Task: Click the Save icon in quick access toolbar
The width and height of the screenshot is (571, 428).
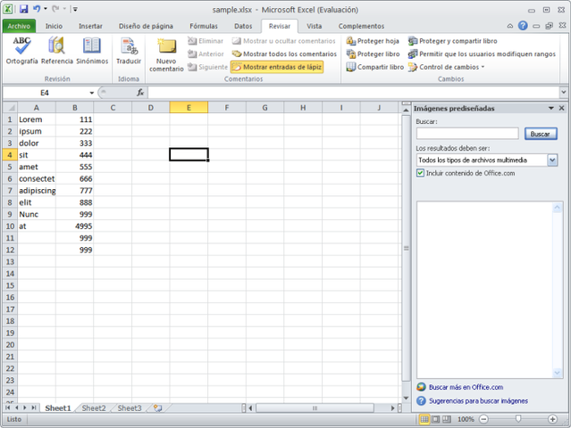Action: pyautogui.click(x=23, y=9)
